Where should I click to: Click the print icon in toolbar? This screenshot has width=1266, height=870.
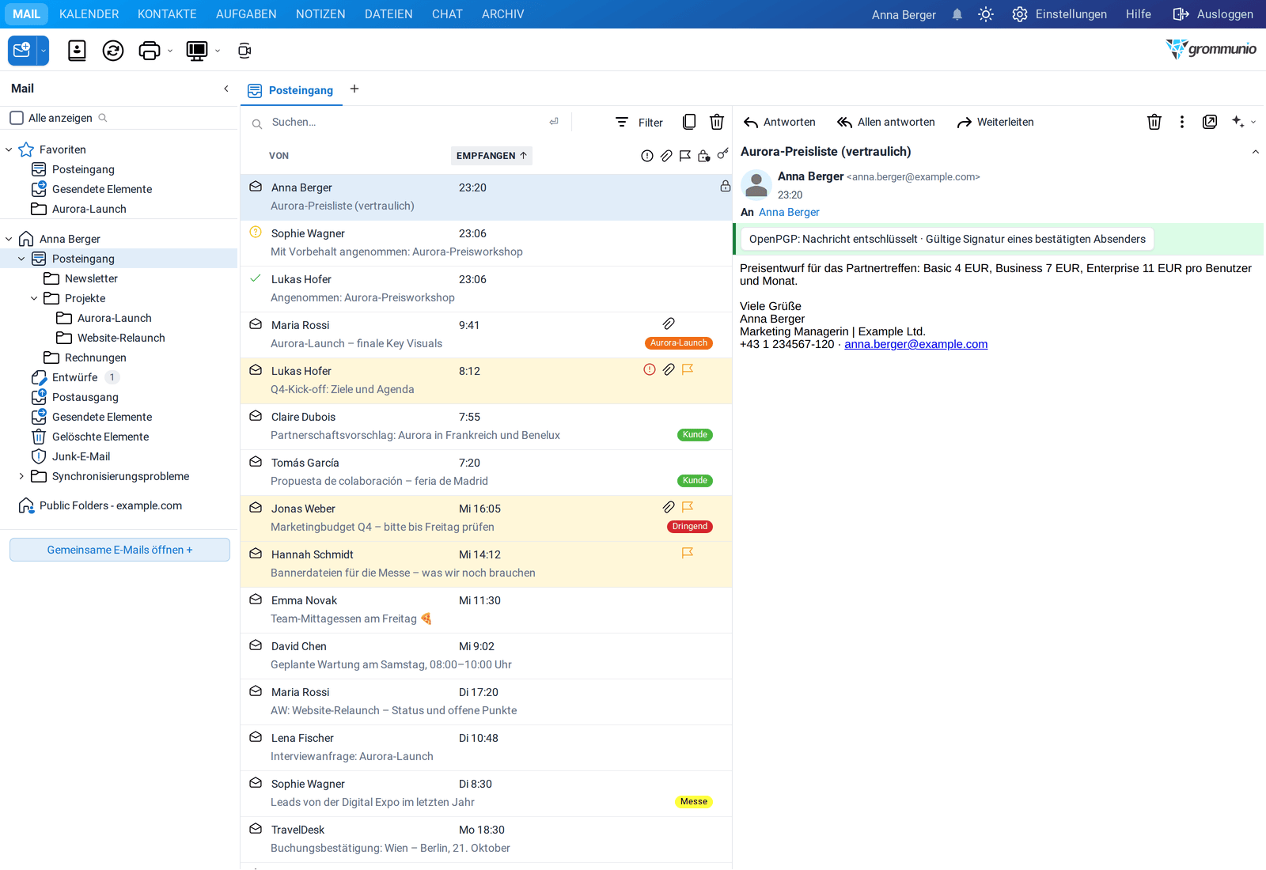coord(149,51)
